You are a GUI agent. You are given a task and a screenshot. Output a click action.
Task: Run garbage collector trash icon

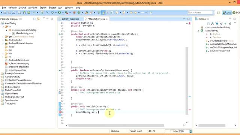190,131
